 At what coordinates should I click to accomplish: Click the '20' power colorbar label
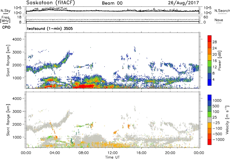(214, 55)
